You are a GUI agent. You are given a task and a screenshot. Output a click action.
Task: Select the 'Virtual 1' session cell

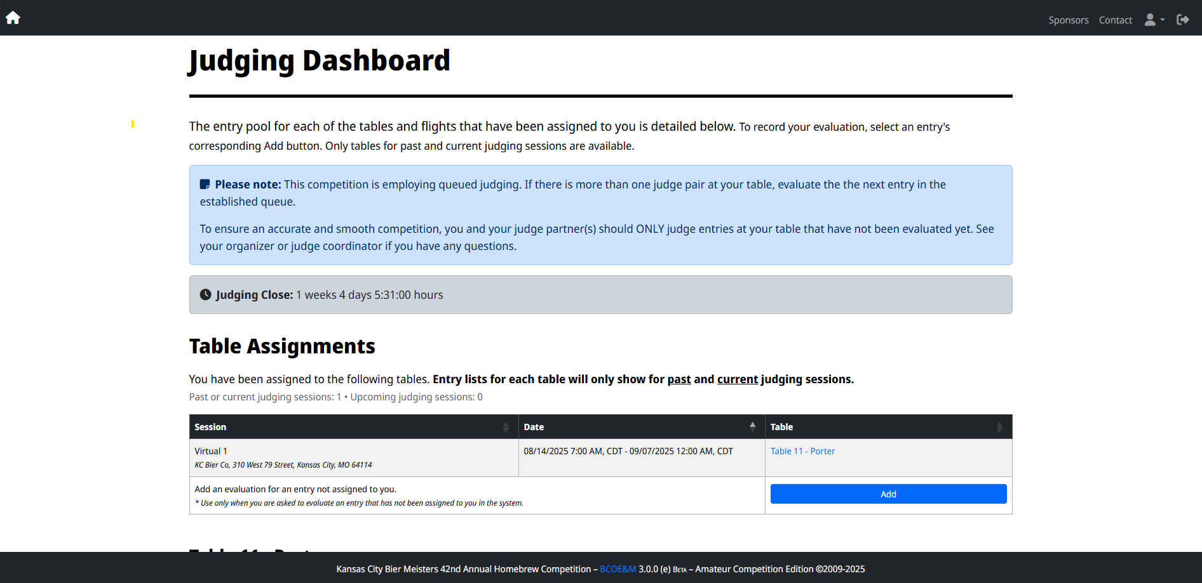[x=211, y=451]
